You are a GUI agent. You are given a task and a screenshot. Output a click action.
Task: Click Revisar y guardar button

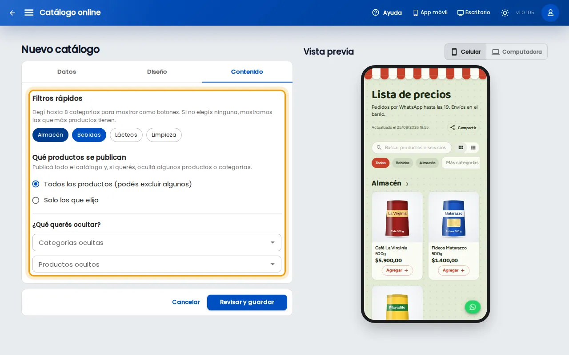[x=247, y=302]
